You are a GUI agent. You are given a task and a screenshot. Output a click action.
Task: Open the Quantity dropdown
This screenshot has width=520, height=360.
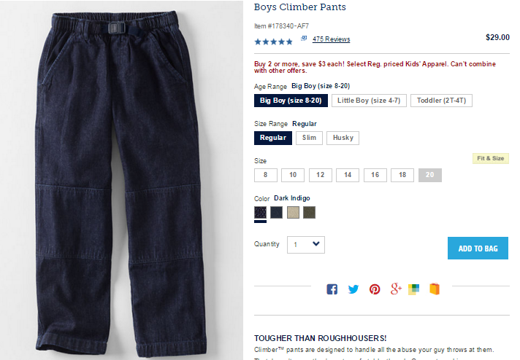(x=306, y=245)
